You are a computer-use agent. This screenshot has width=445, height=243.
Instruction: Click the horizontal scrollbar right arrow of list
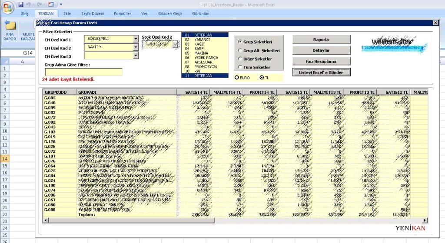[x=425, y=220]
